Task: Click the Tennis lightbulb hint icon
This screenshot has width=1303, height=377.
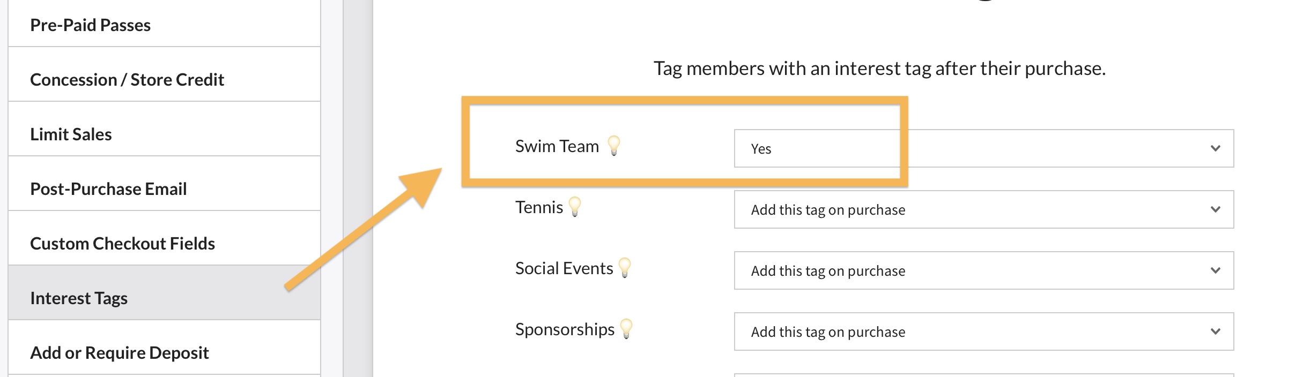Action: 575,206
